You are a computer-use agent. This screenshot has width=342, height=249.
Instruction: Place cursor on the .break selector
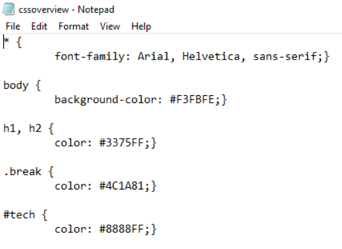29,172
